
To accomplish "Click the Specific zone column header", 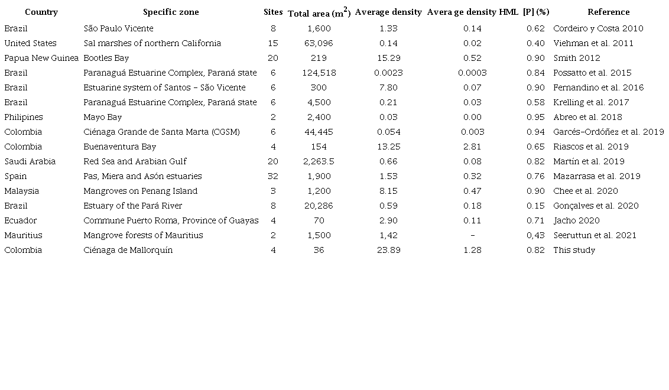I will [171, 12].
